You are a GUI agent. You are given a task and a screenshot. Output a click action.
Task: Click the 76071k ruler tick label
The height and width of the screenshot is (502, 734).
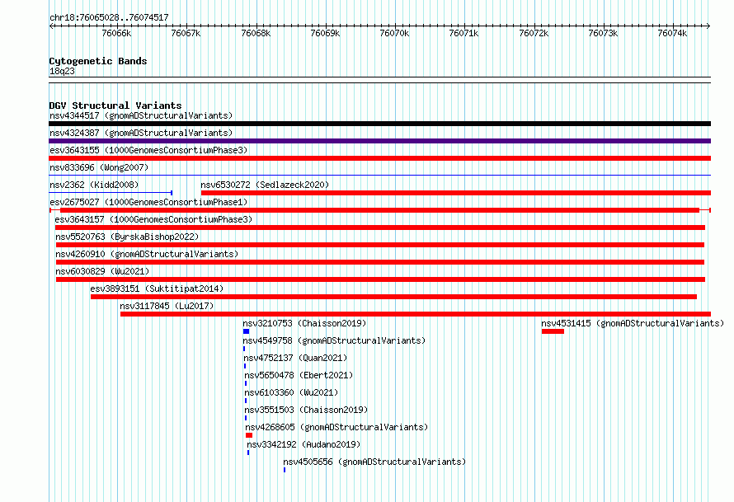463,33
